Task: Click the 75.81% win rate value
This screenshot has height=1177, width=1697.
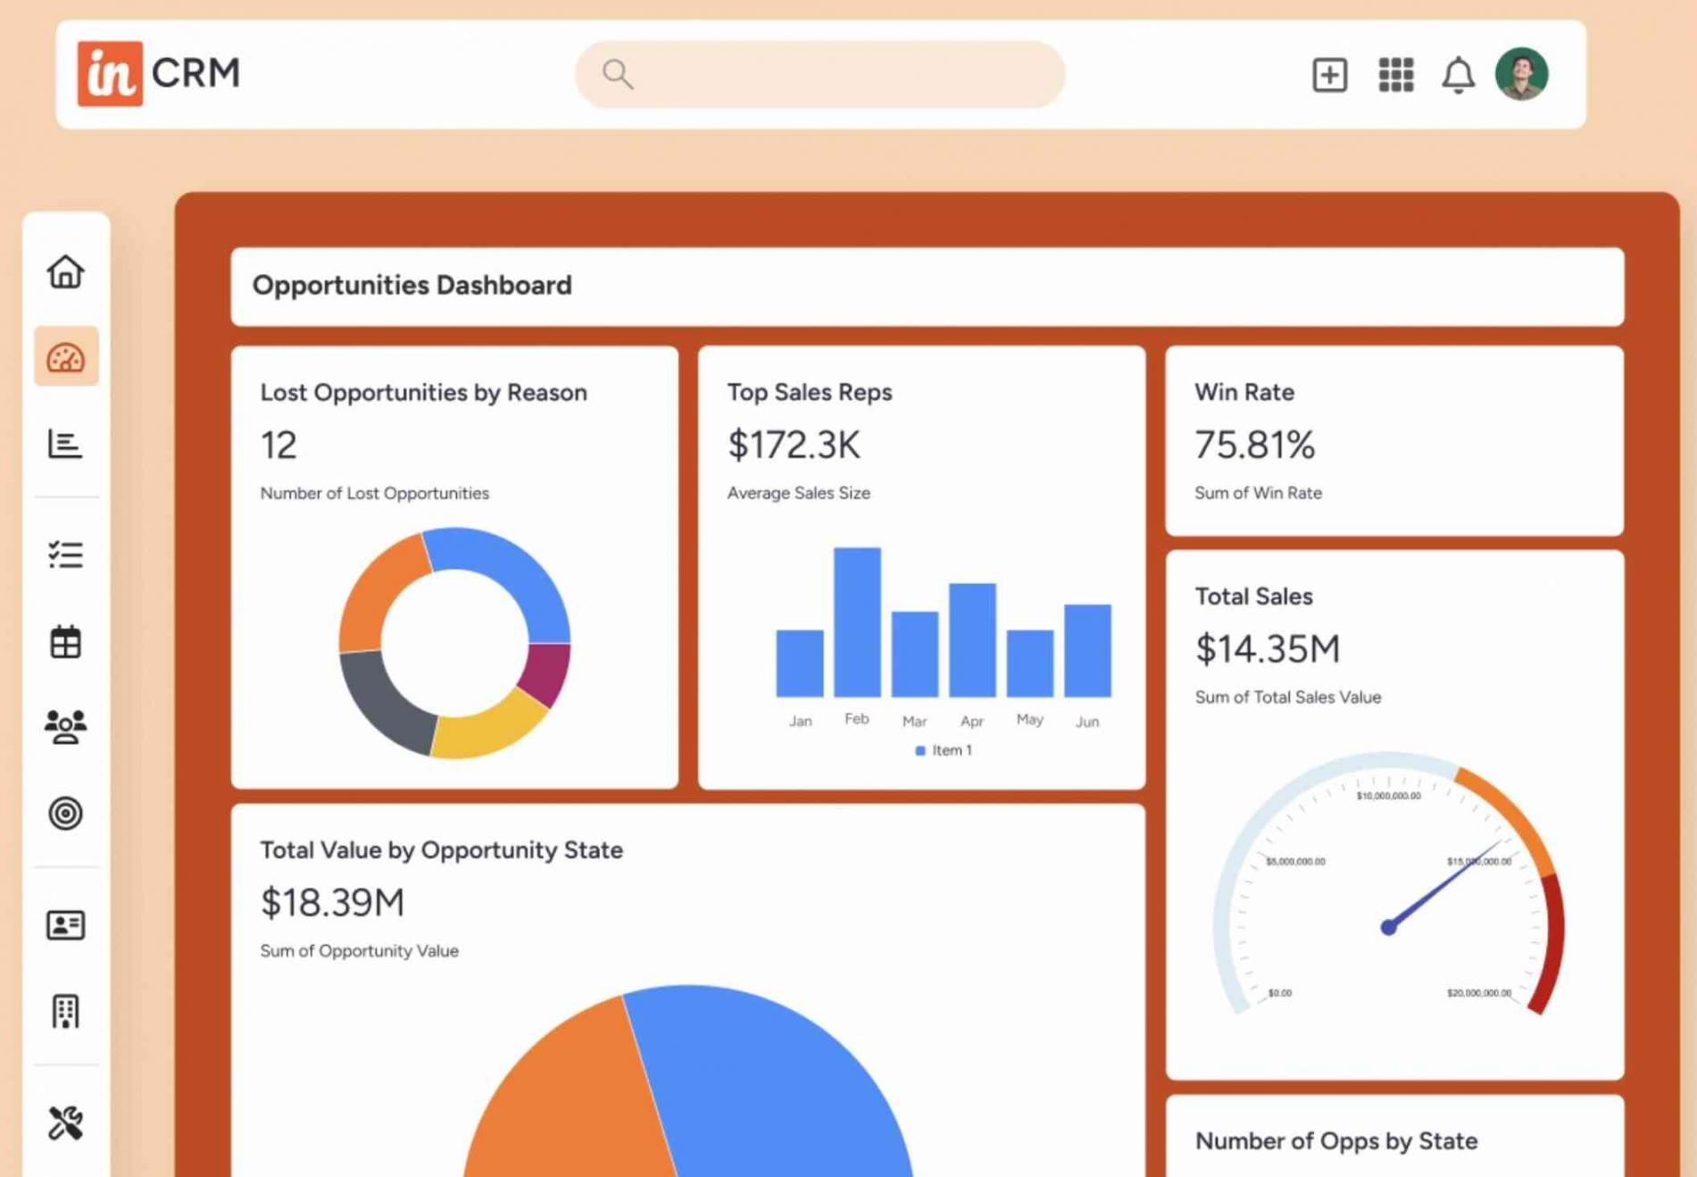Action: 1254,444
